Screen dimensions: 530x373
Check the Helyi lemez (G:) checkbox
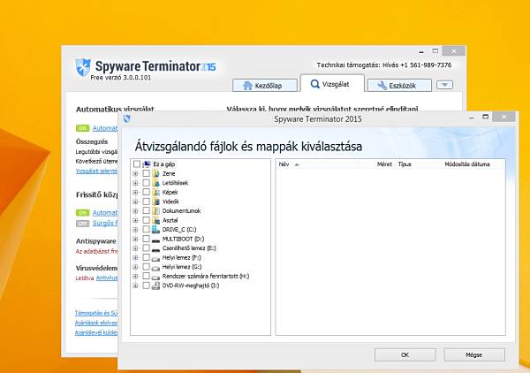coord(146,267)
